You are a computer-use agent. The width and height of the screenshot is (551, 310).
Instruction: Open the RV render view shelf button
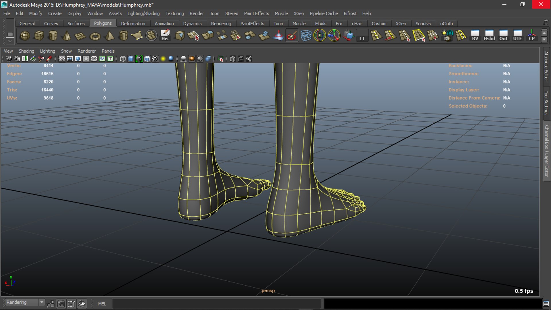[x=475, y=36]
